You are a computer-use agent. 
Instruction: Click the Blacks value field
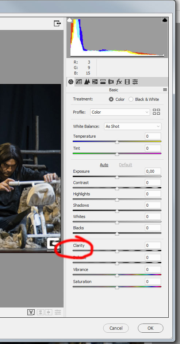point(153,228)
